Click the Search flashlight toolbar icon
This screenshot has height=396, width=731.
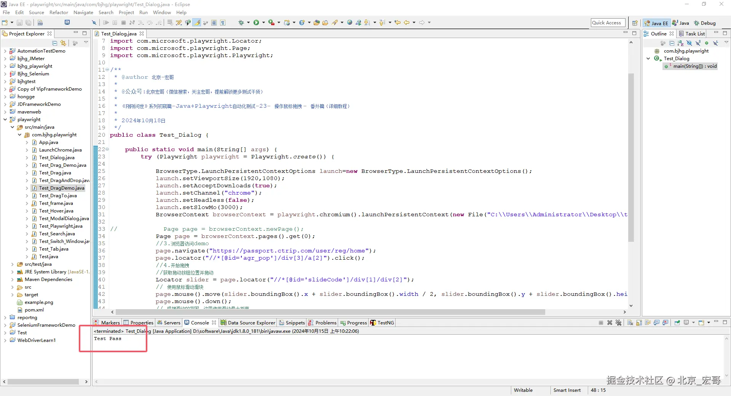[335, 22]
